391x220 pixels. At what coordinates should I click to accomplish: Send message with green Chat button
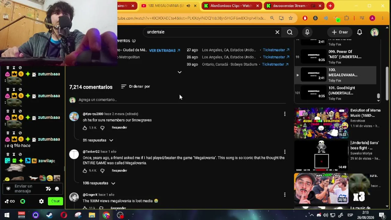pyautogui.click(x=55, y=201)
